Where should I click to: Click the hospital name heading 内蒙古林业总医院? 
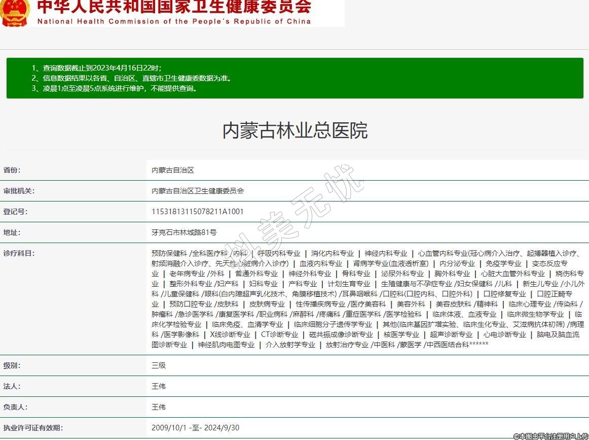294,130
